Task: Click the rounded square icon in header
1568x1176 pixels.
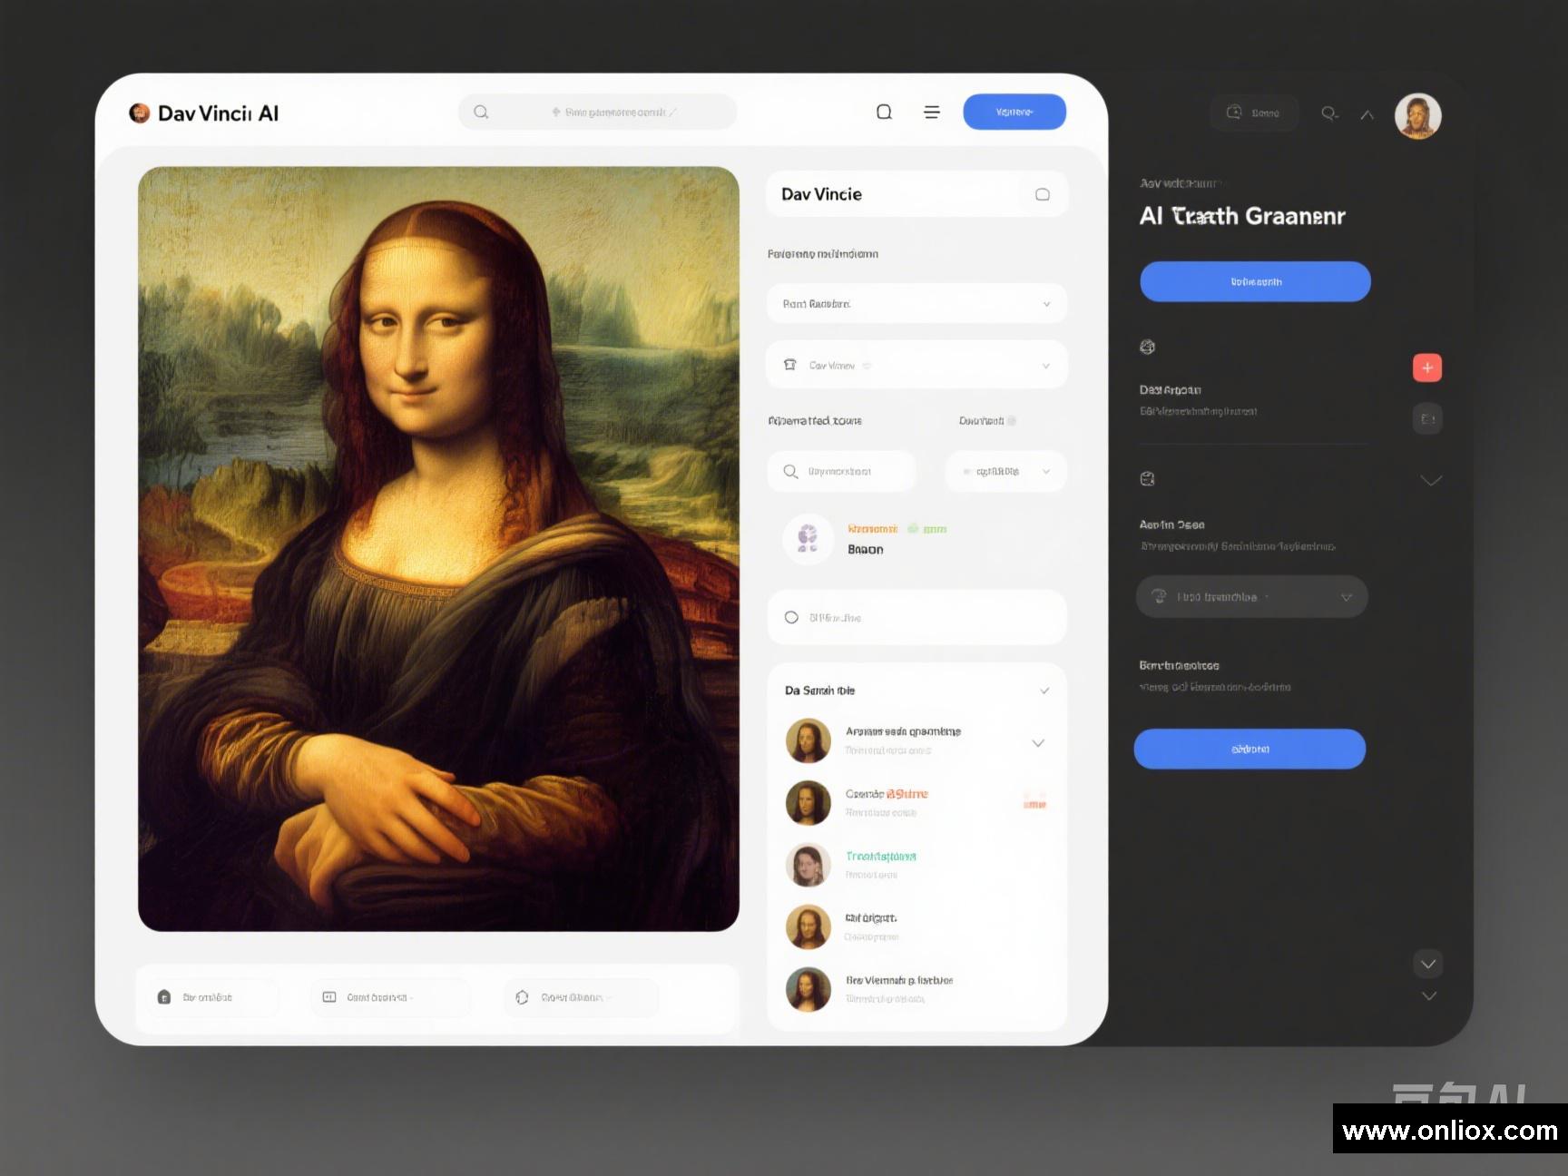Action: pos(884,112)
